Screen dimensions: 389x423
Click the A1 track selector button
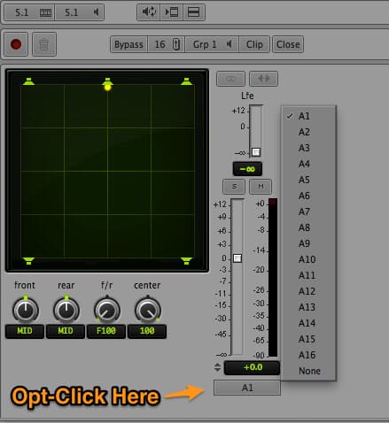click(x=247, y=388)
